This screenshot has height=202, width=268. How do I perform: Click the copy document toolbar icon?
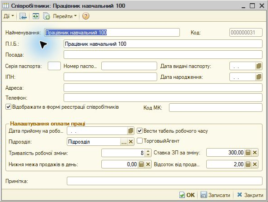[x=46, y=16]
